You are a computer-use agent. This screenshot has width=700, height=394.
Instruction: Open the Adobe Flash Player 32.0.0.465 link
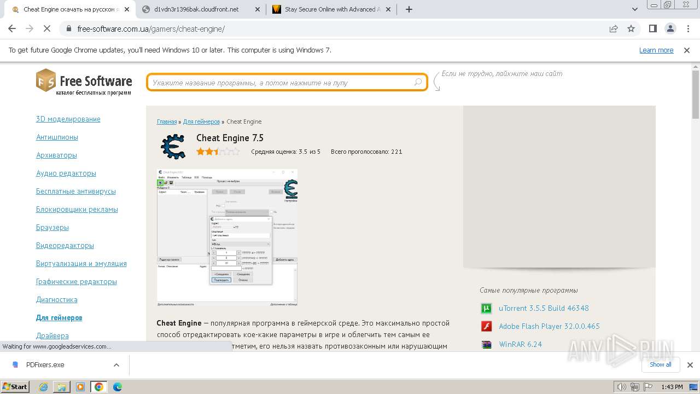point(549,326)
